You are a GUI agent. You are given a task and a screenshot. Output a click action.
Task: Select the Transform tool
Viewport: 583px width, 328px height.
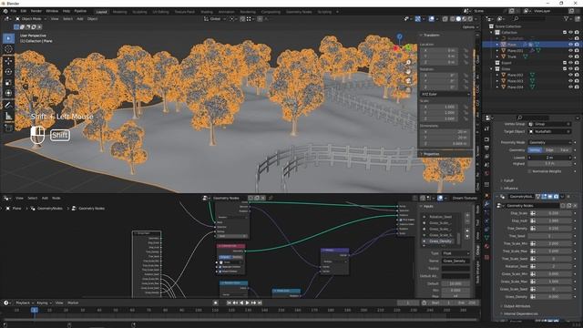point(8,93)
